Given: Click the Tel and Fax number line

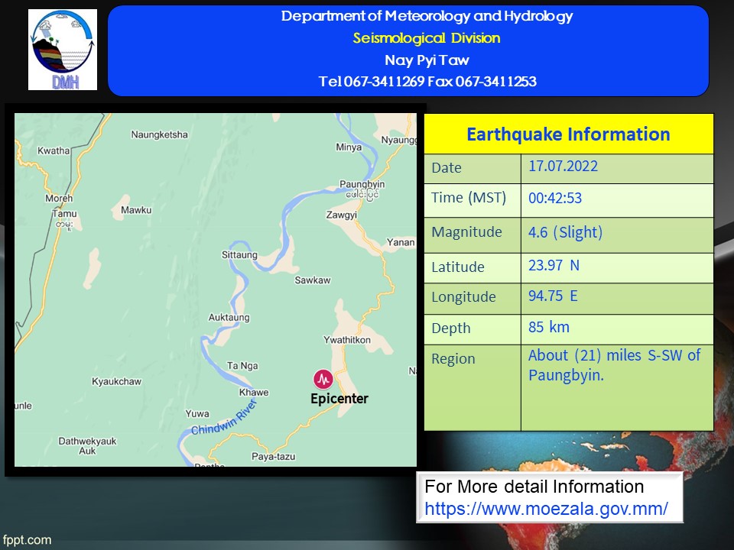Looking at the screenshot, I should 427,82.
